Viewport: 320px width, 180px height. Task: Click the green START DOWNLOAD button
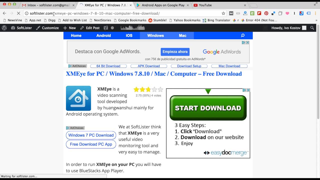pos(208,108)
